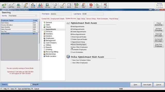Image resolution: width=165 pixels, height=92 pixels.
Task: Open the Services toolbar icon
Action: tap(26, 5)
